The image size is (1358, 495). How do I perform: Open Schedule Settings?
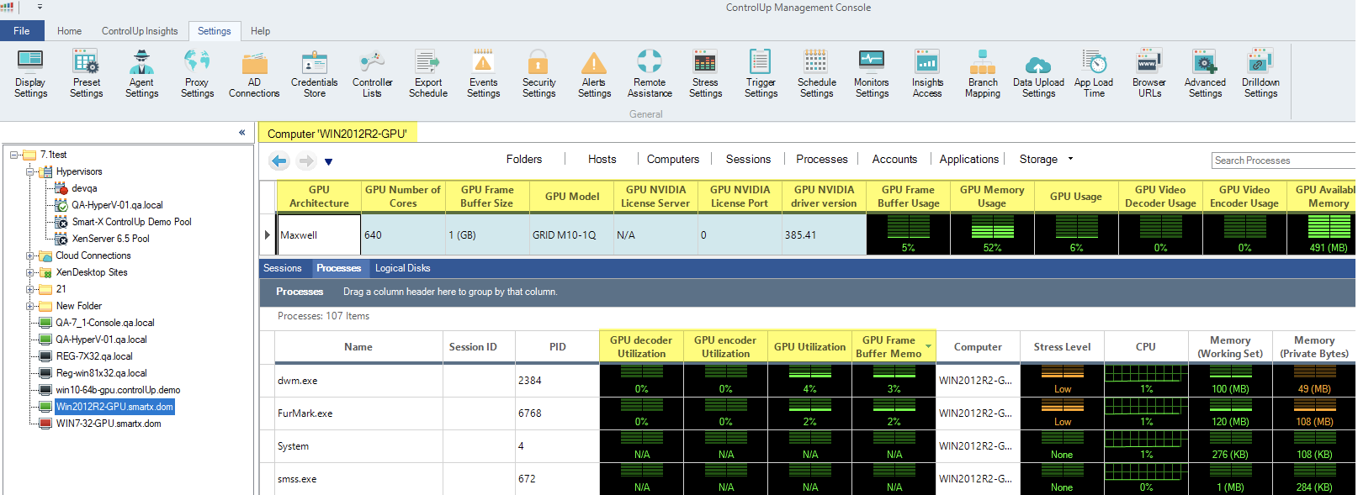pyautogui.click(x=816, y=74)
